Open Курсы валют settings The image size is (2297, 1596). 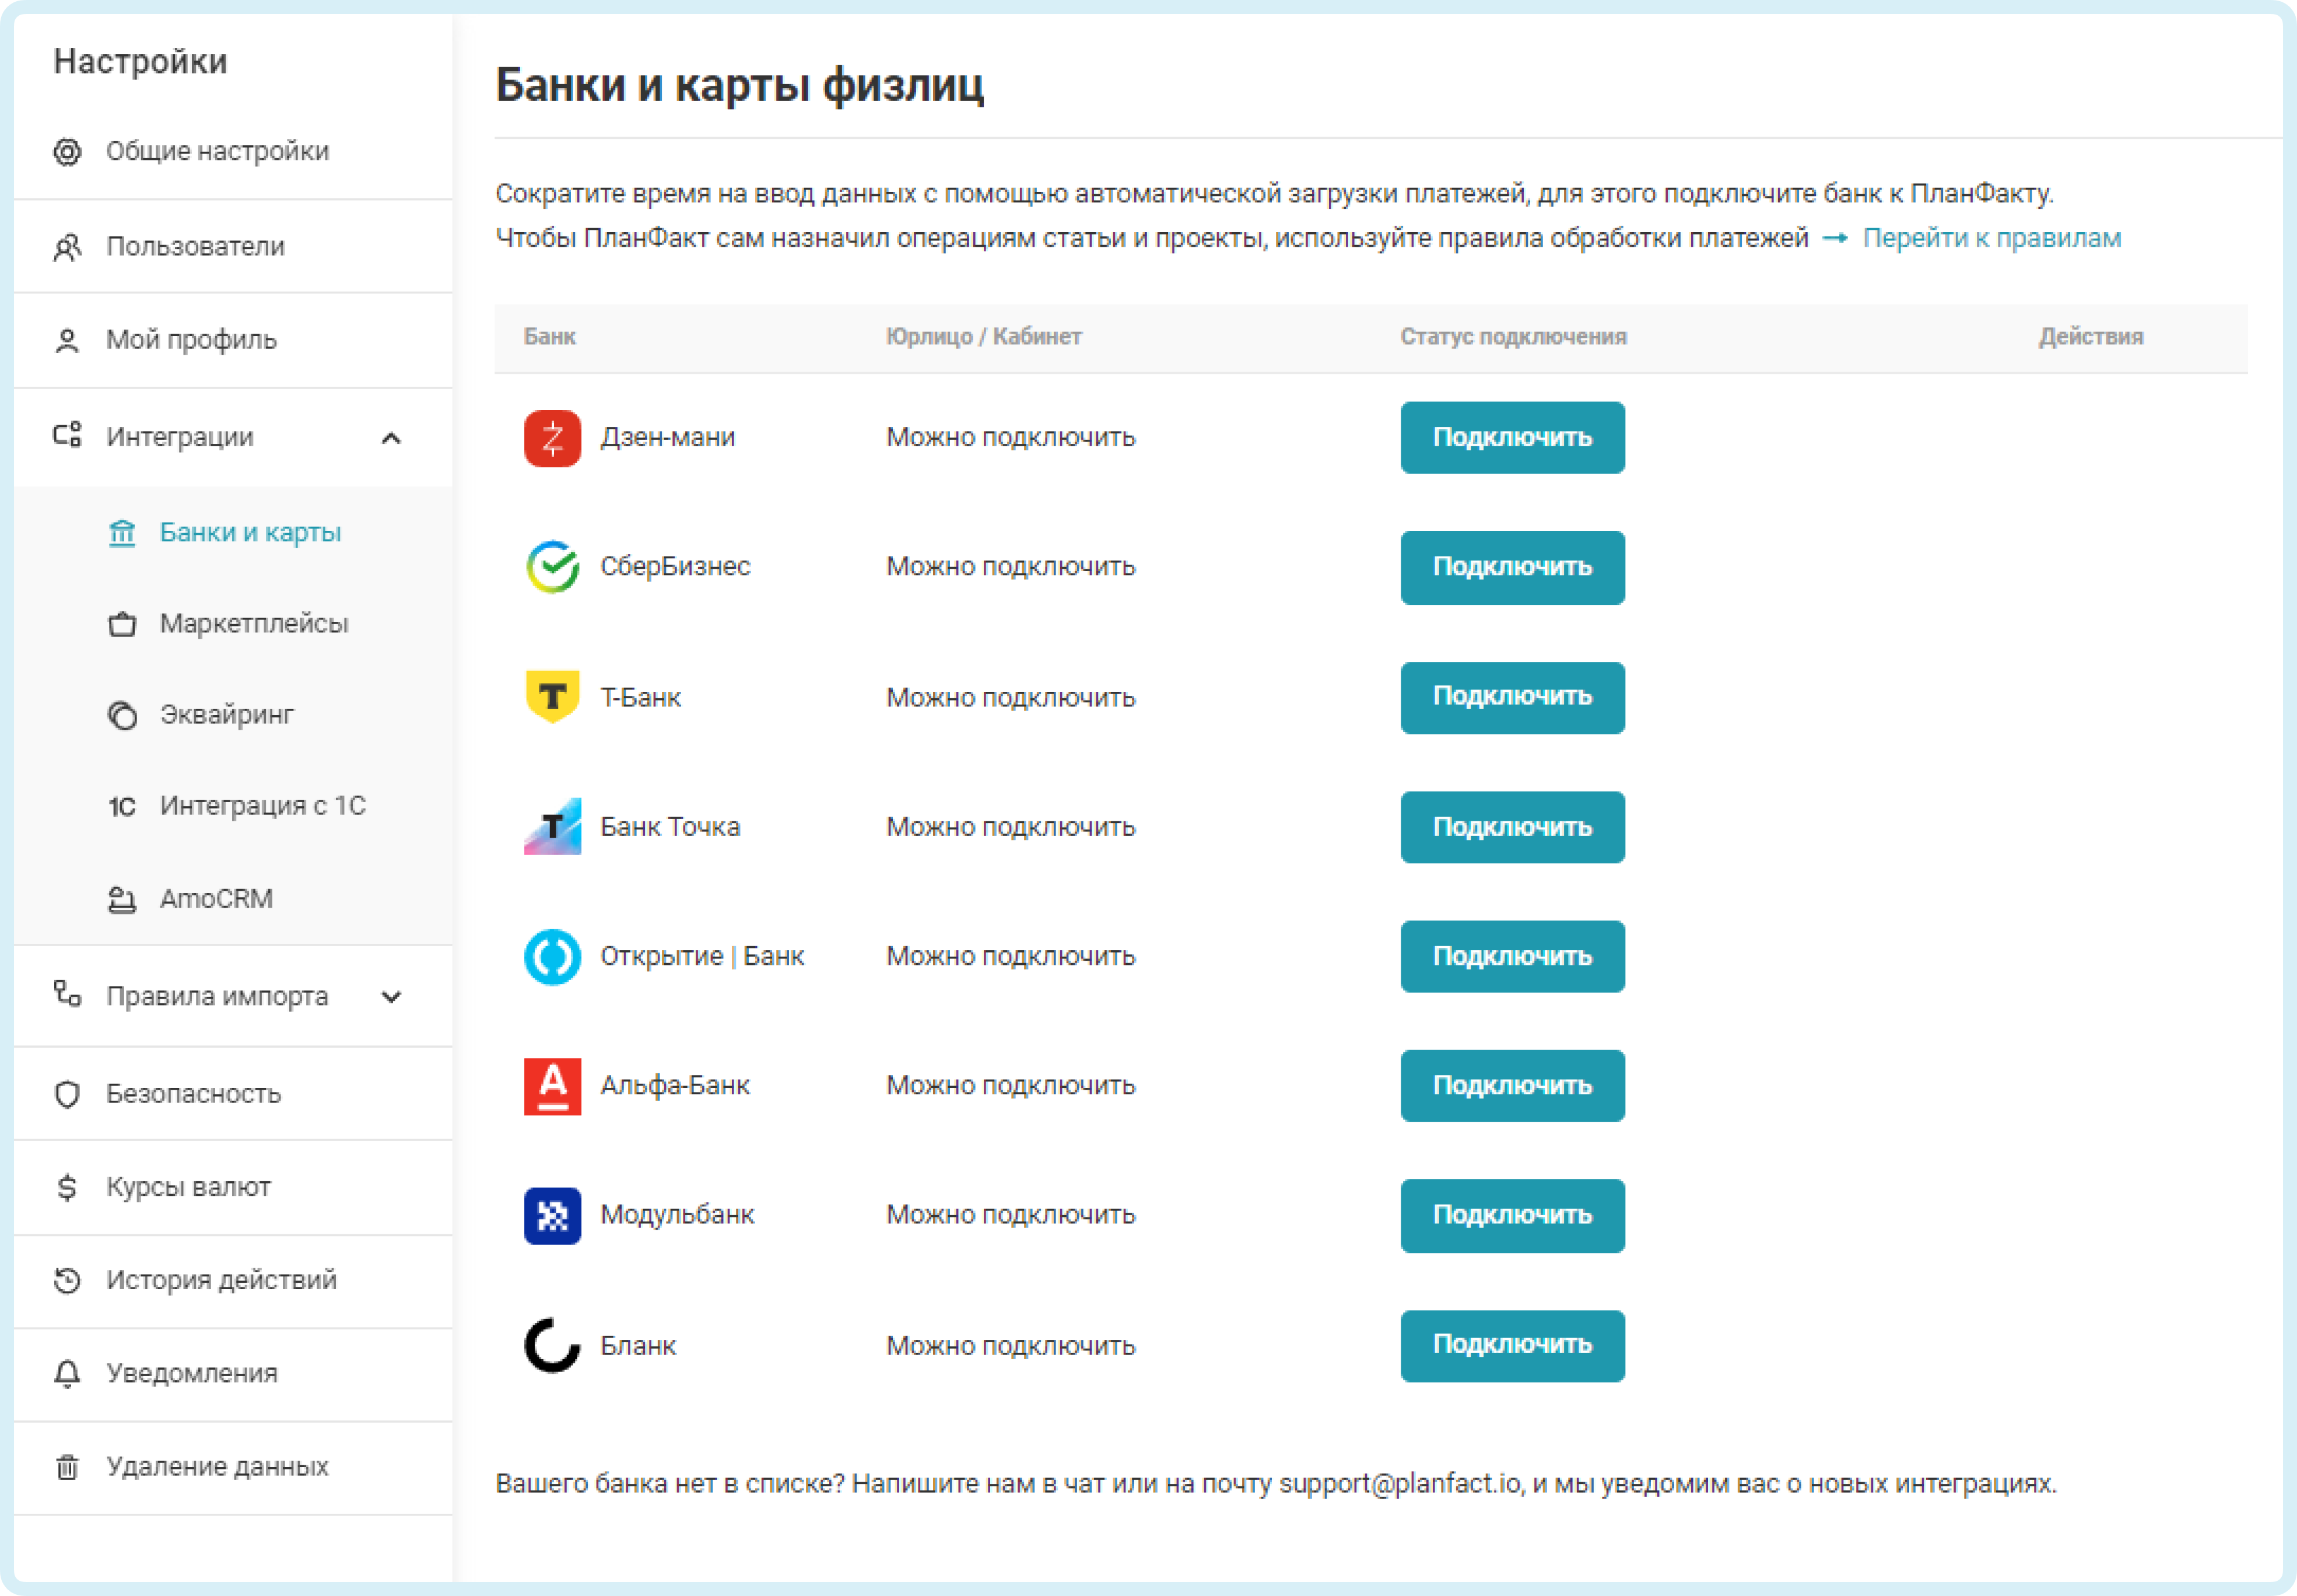click(x=233, y=1187)
